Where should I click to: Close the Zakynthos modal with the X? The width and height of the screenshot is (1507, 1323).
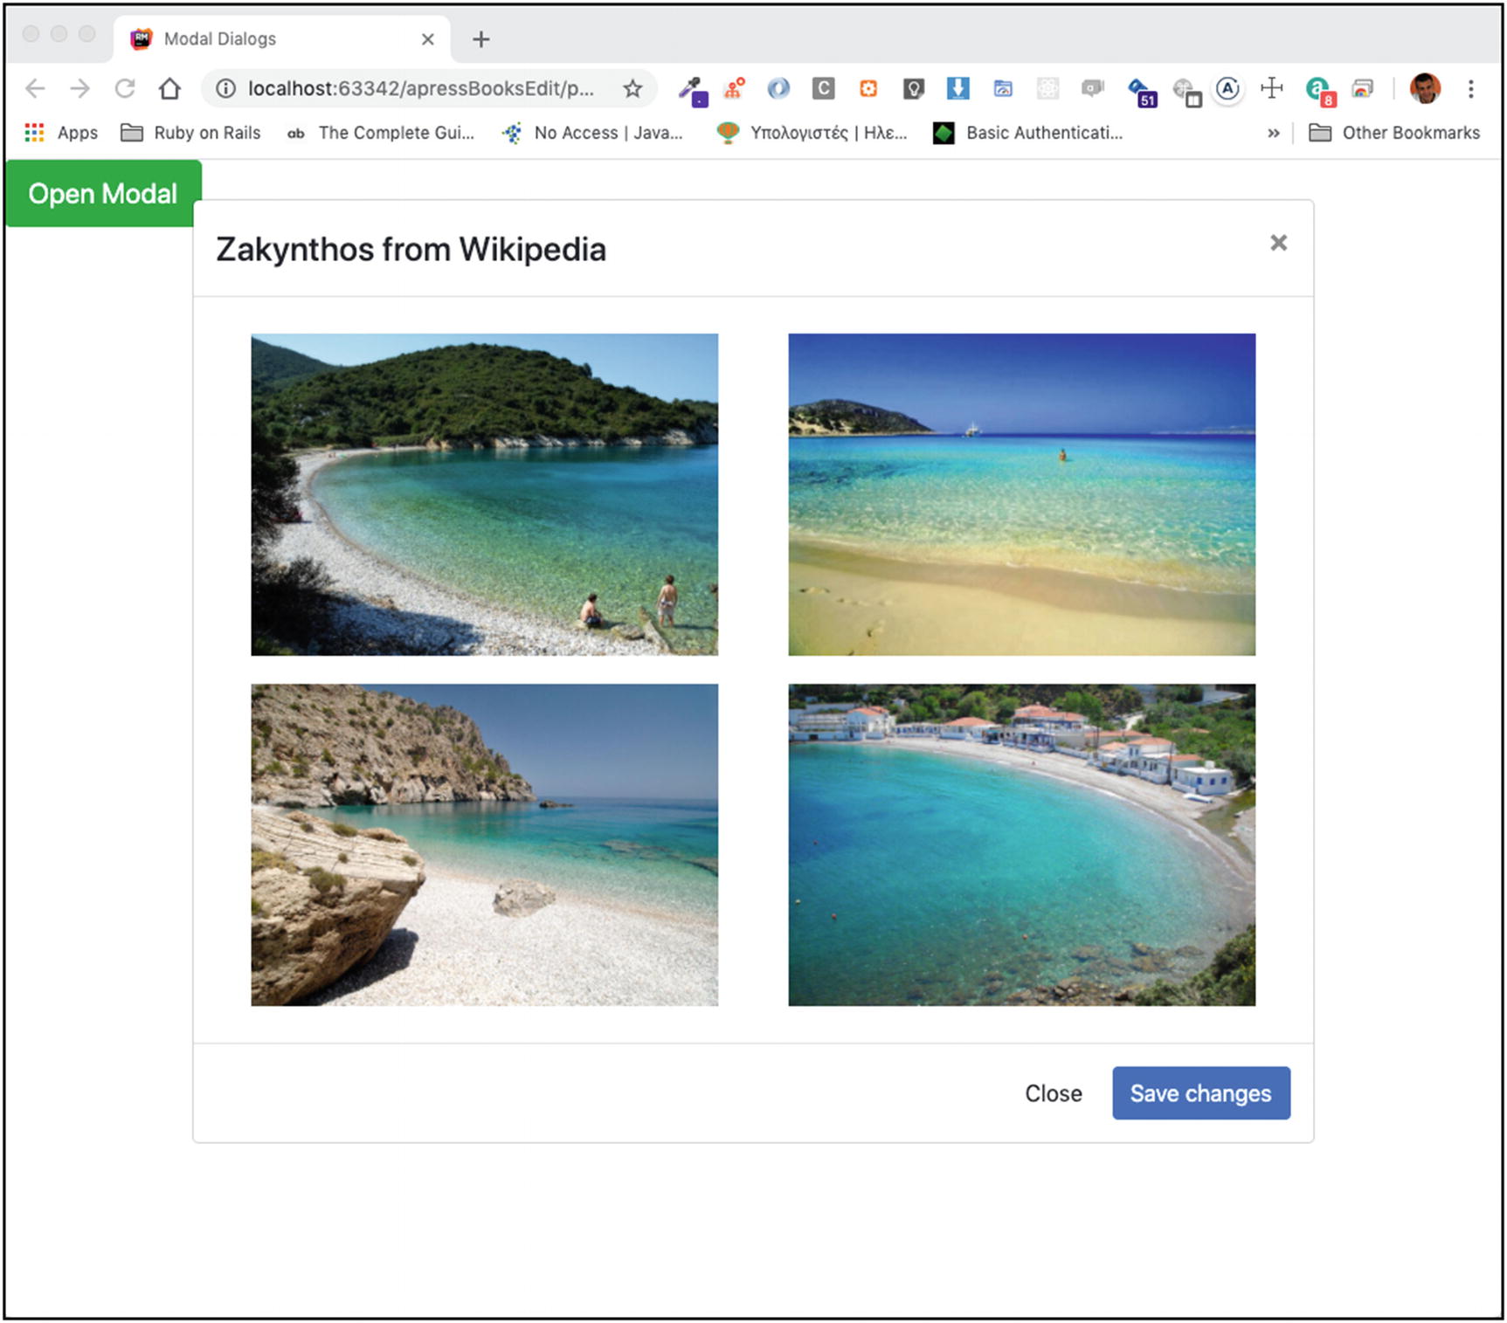tap(1278, 243)
